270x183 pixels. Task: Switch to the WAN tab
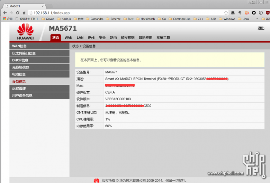point(69,38)
